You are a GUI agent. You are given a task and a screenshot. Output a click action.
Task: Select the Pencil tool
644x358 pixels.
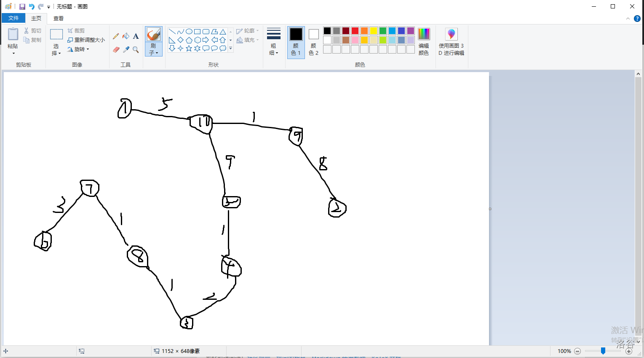pyautogui.click(x=116, y=36)
